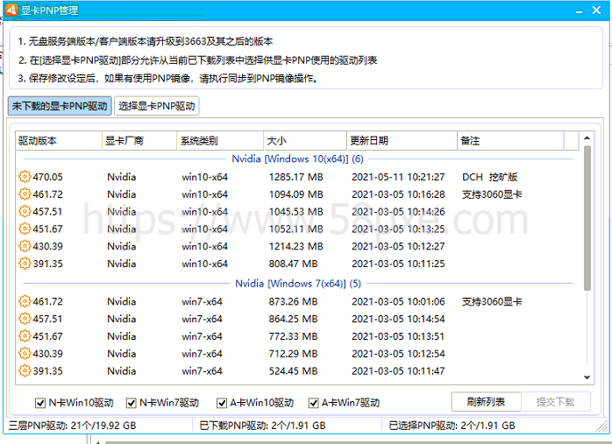This screenshot has height=444, width=612.
Task: Click the date 2021-03-05 10:11:25
Action: 398,264
